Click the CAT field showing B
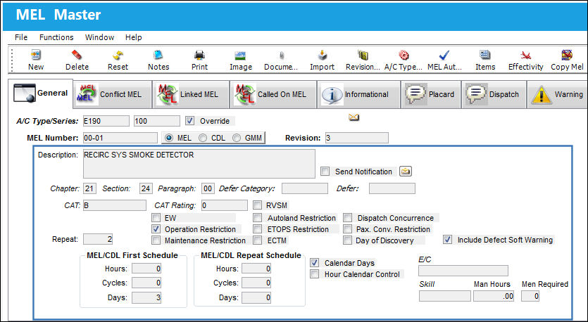This screenshot has width=588, height=322. click(x=114, y=205)
